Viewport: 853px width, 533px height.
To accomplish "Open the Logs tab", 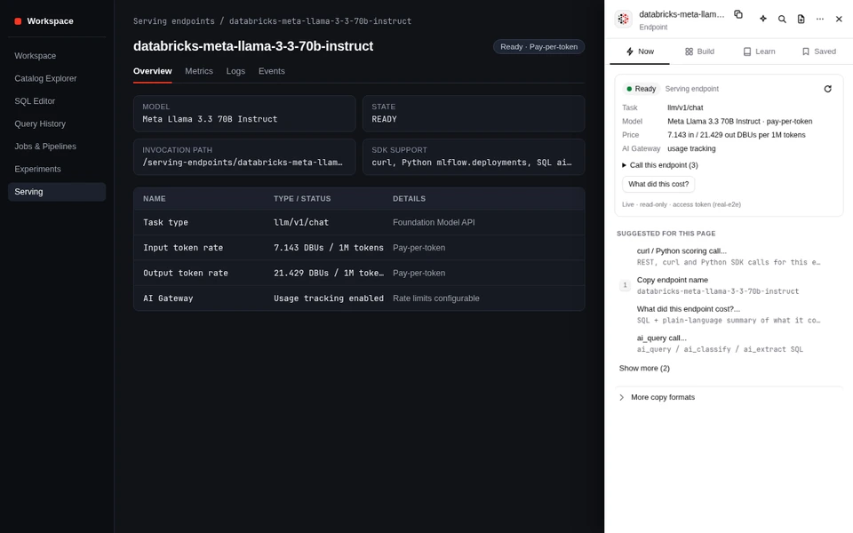I will coord(235,71).
